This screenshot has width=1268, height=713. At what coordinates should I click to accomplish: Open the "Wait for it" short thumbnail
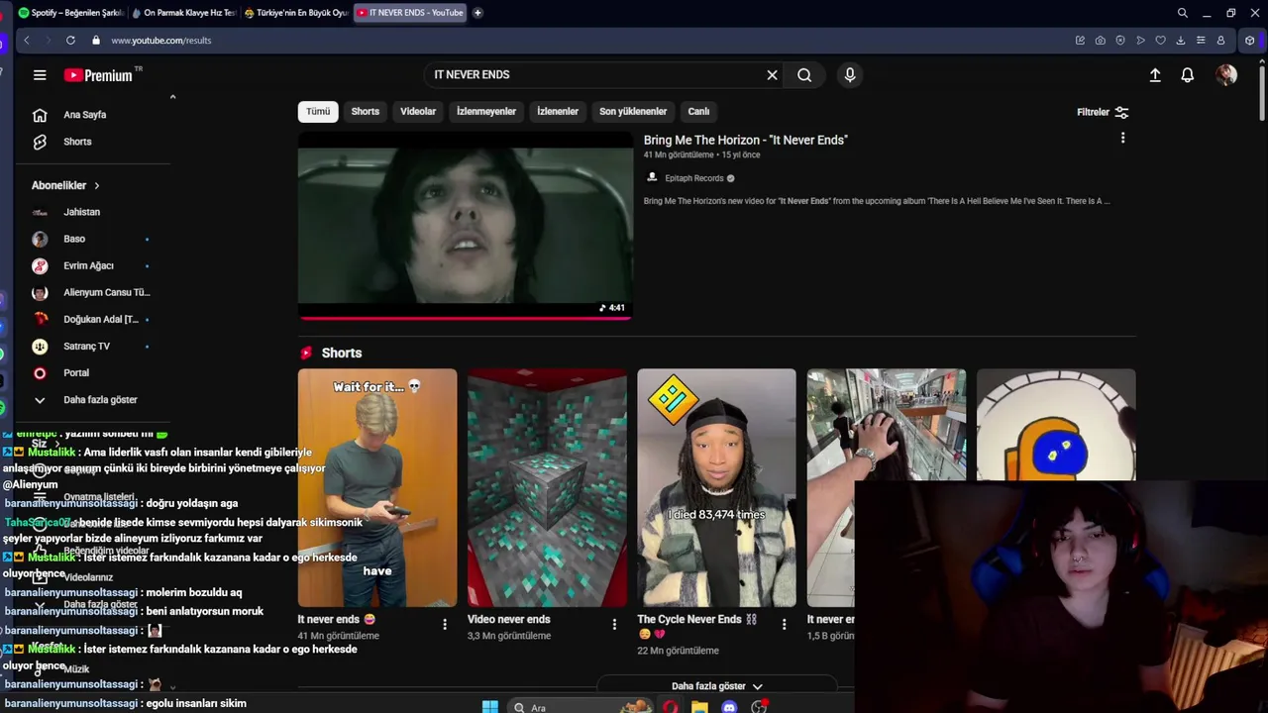(377, 487)
